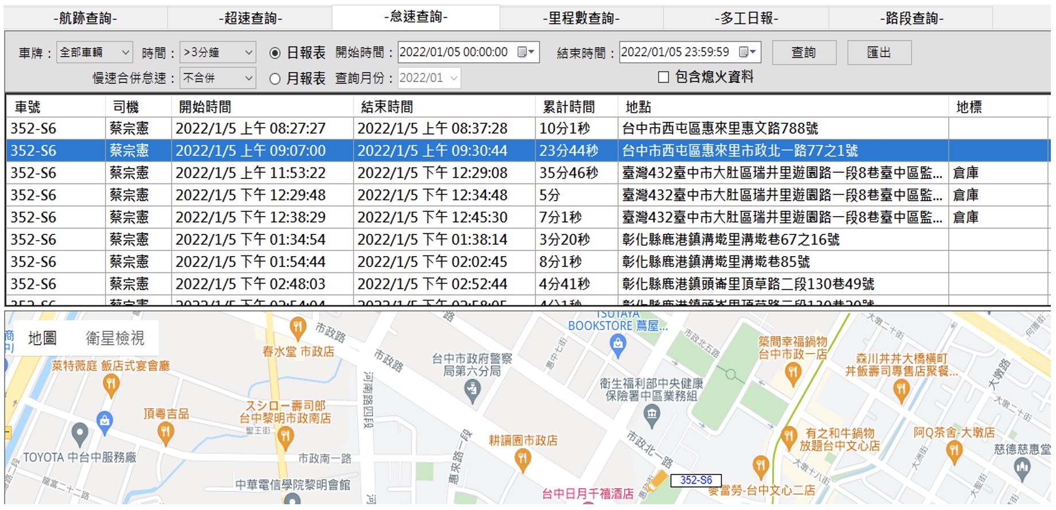This screenshot has height=510, width=1056.
Task: Click the 匯出 export button
Action: [879, 53]
